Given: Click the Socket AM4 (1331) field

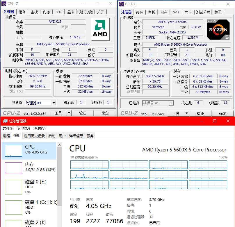Looking at the screenshot, I should pos(172,32).
